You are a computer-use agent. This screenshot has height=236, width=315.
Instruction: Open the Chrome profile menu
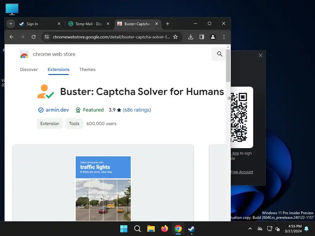[x=213, y=37]
